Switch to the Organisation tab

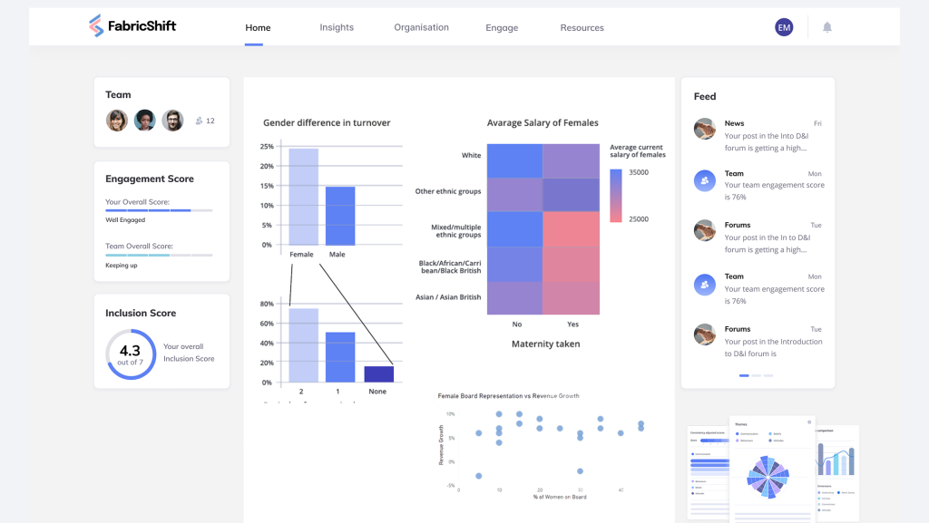pyautogui.click(x=421, y=27)
